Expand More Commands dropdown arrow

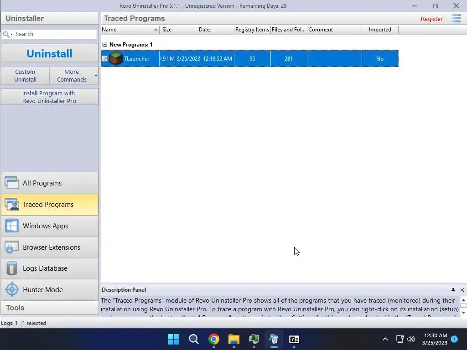(x=96, y=76)
